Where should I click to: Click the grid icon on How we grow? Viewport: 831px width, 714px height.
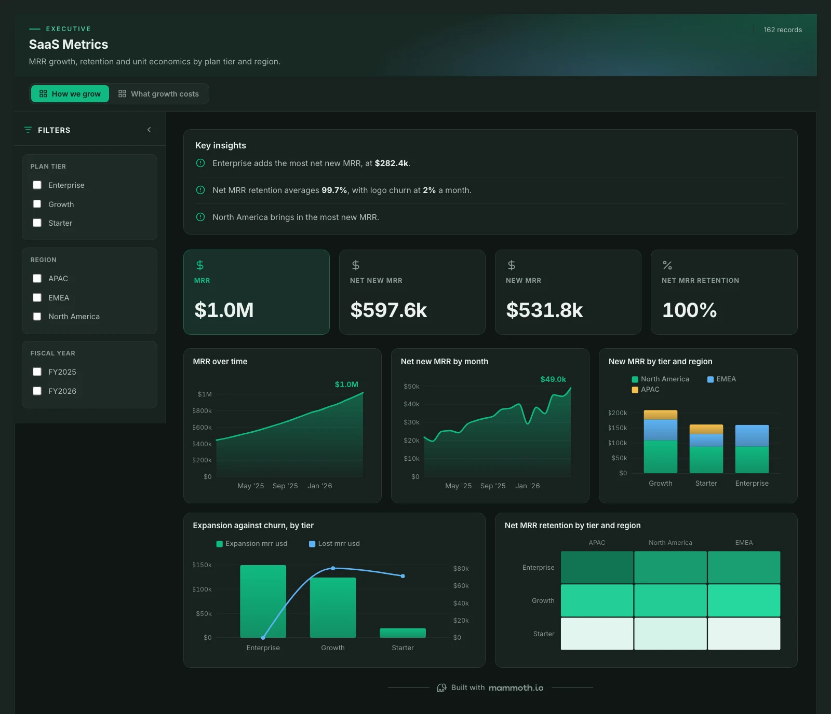[43, 94]
